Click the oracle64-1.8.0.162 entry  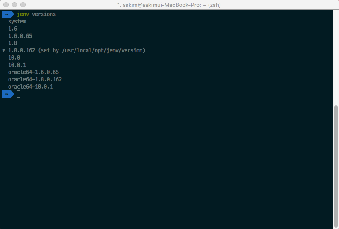click(35, 79)
